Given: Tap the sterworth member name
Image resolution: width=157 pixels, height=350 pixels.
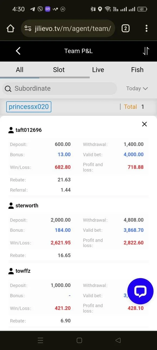Looking at the screenshot, I should pos(27,206).
